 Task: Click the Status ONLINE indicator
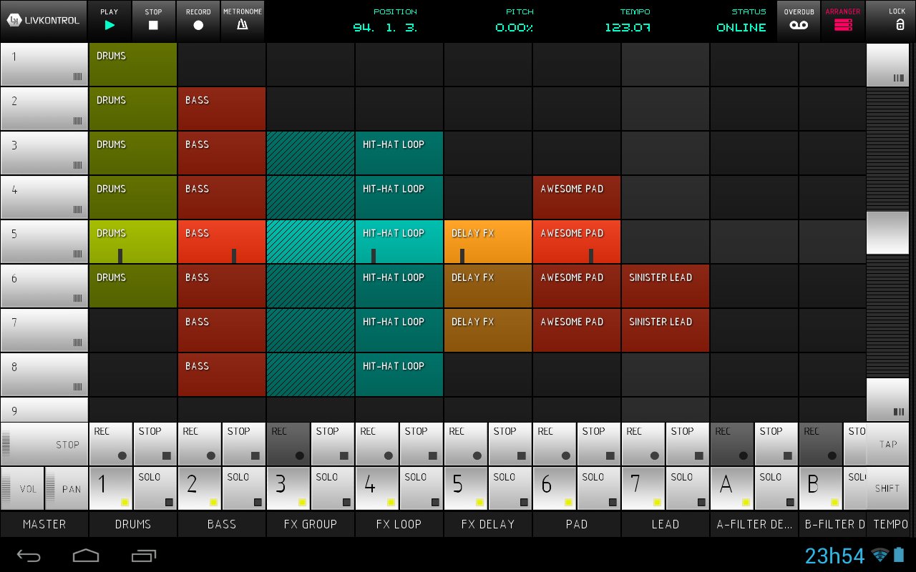pyautogui.click(x=741, y=28)
